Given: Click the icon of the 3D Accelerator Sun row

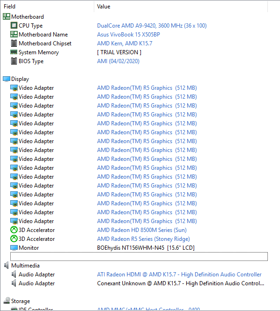Looking at the screenshot, I should [x=14, y=230].
